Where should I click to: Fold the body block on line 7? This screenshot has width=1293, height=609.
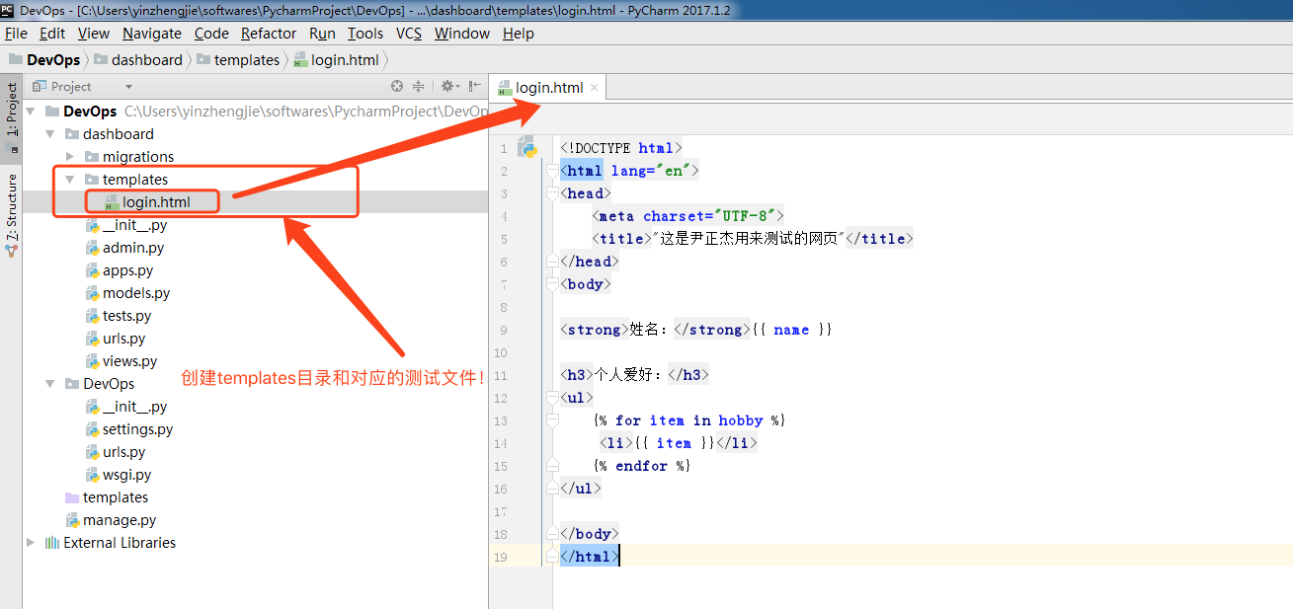coord(553,284)
